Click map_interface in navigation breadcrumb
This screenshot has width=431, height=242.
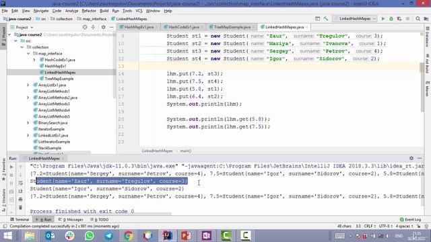94,19
